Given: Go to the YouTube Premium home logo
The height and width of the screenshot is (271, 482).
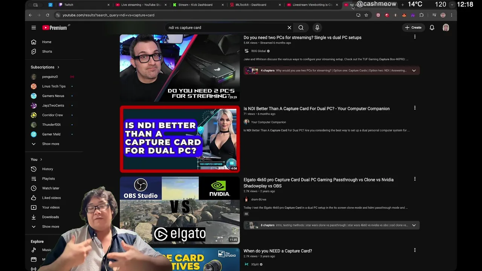Looking at the screenshot, I should (56, 27).
